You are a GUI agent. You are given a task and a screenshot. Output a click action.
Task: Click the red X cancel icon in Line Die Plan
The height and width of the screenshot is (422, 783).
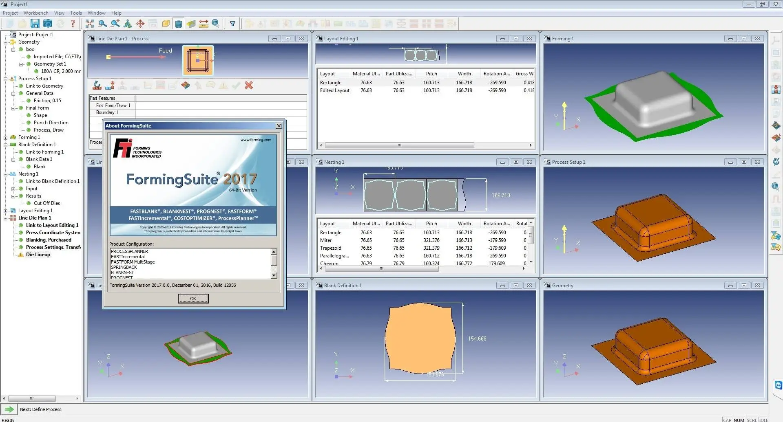tap(249, 85)
